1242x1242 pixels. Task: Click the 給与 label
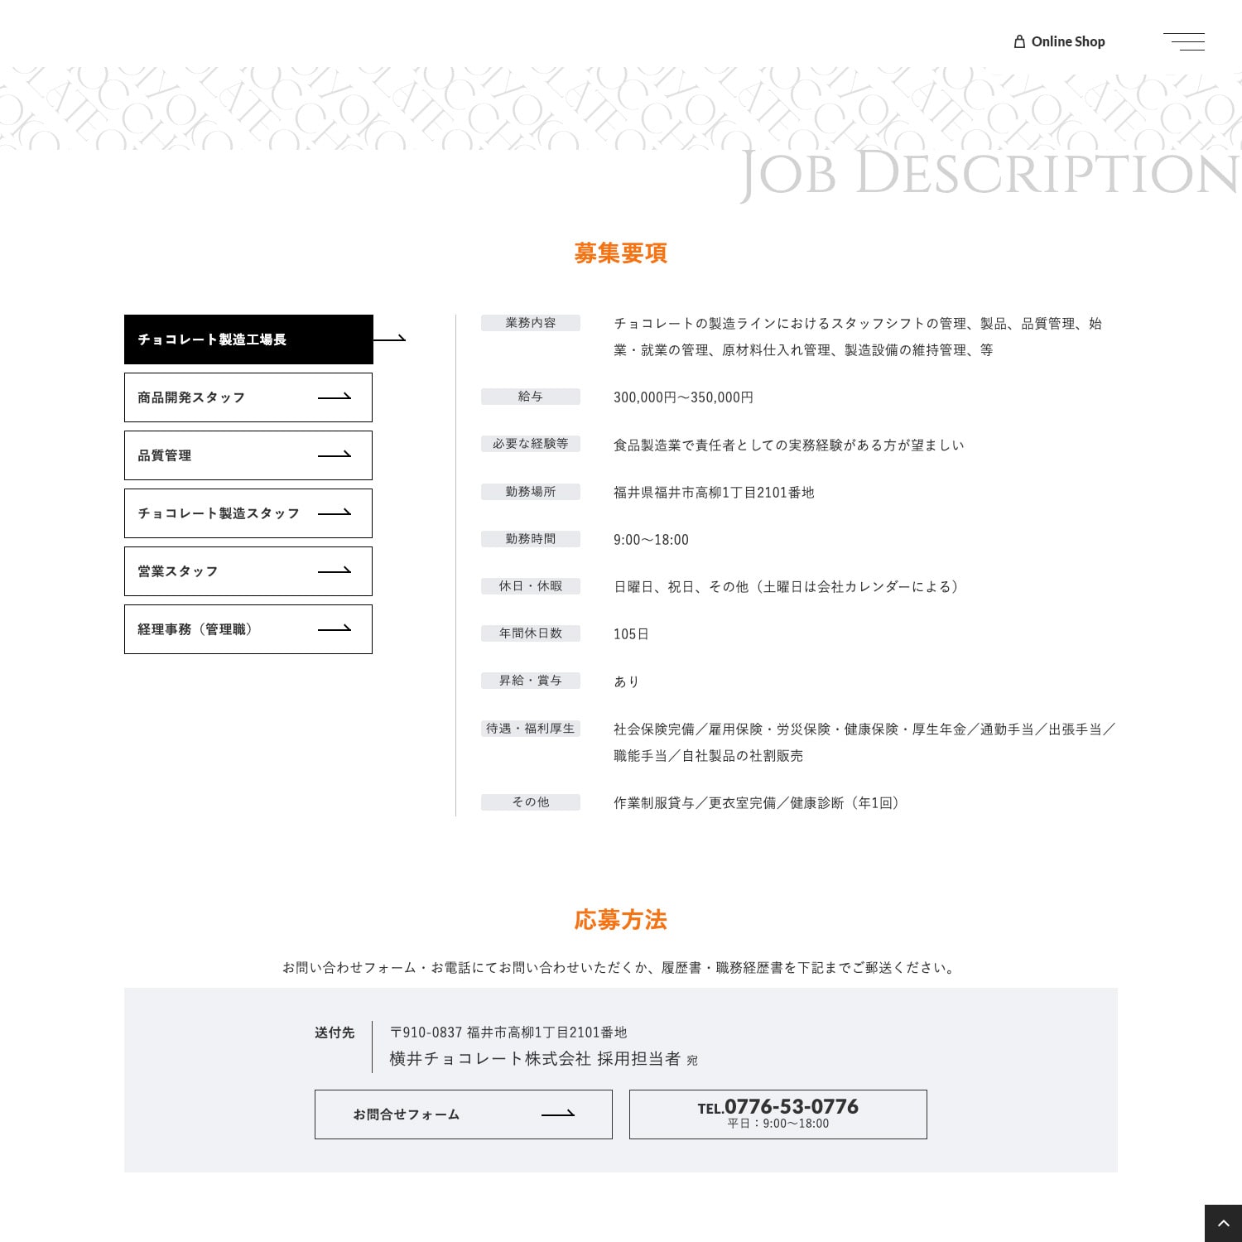pos(531,397)
